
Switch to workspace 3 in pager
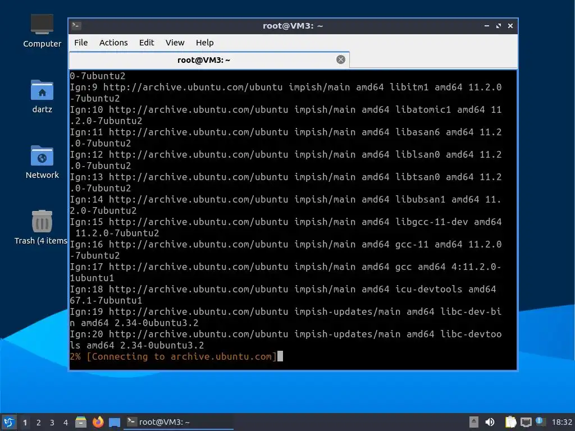click(x=52, y=423)
